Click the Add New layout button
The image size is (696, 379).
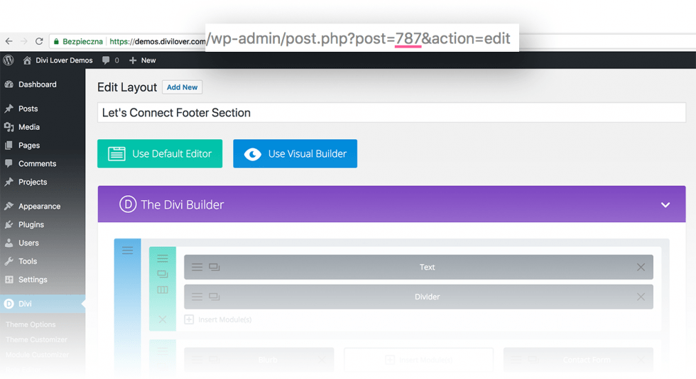click(183, 87)
